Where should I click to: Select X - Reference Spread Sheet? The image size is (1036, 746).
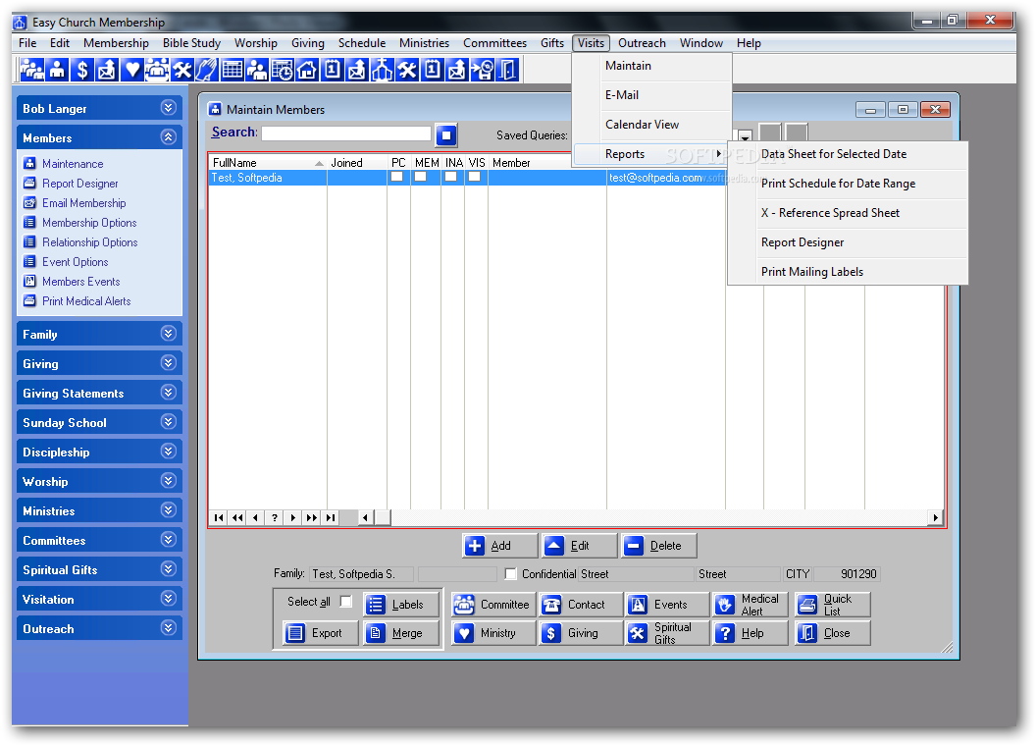[848, 213]
